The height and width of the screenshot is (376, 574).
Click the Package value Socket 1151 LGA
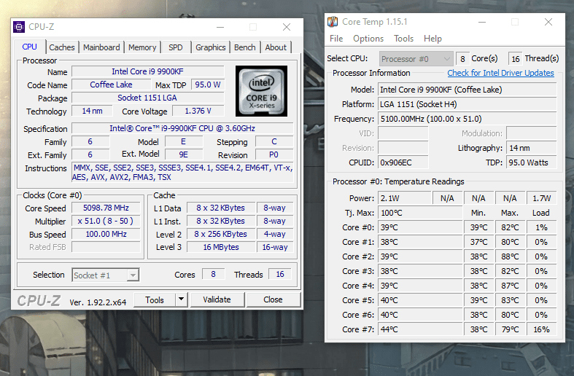pos(147,98)
